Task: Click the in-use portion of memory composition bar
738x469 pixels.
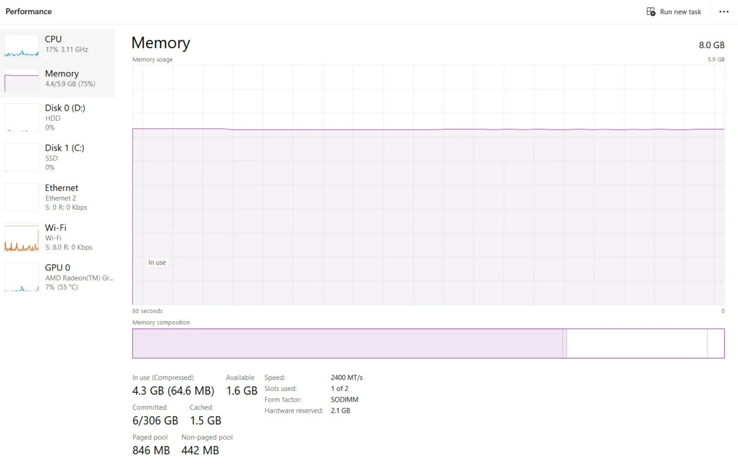Action: pos(347,344)
